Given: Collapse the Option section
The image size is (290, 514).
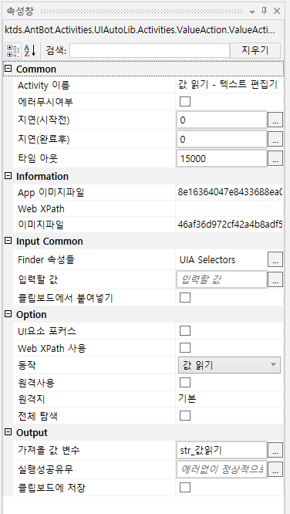Looking at the screenshot, I should click(x=8, y=314).
